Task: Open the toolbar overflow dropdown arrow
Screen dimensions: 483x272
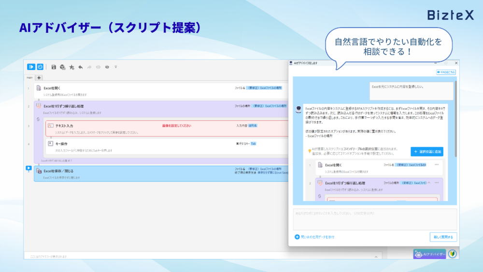Action: (x=116, y=67)
